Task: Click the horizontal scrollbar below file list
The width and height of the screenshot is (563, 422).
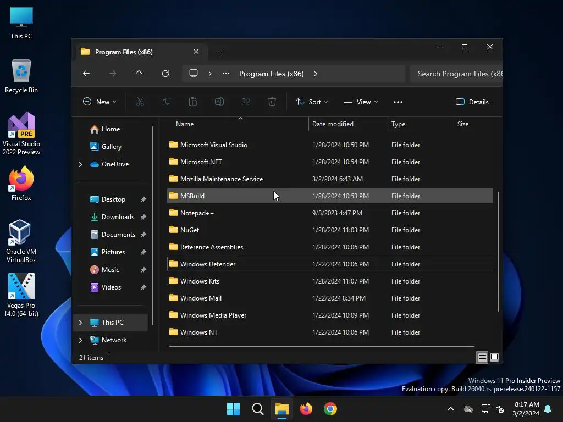Action: [321, 347]
